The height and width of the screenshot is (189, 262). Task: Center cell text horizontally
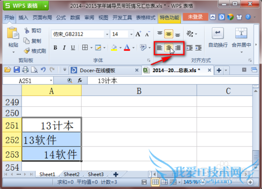(169, 48)
